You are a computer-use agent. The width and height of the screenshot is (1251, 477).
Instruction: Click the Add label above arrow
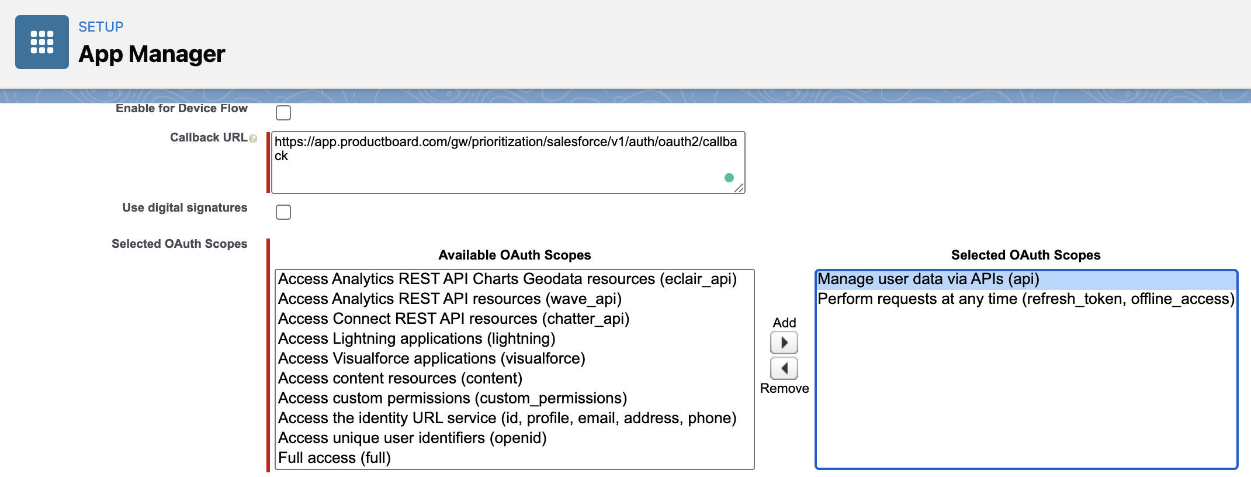pyautogui.click(x=784, y=323)
